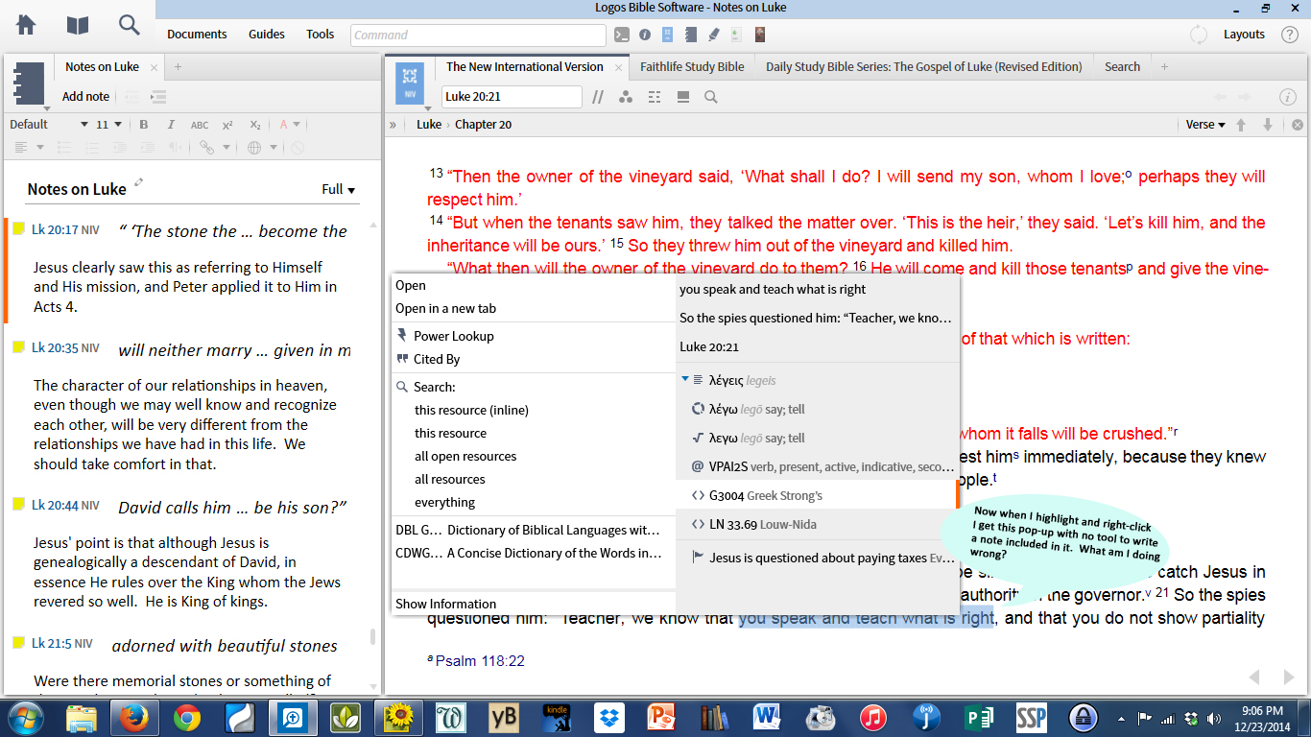Toggle numbered list in notes toolbar

tap(92, 148)
